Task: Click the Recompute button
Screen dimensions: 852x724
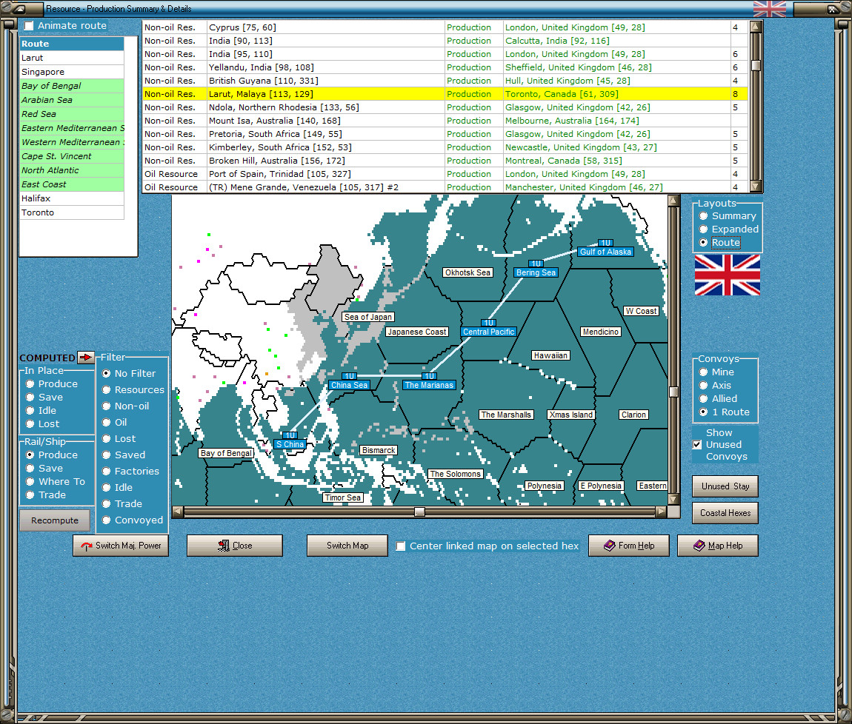Action: pos(55,520)
